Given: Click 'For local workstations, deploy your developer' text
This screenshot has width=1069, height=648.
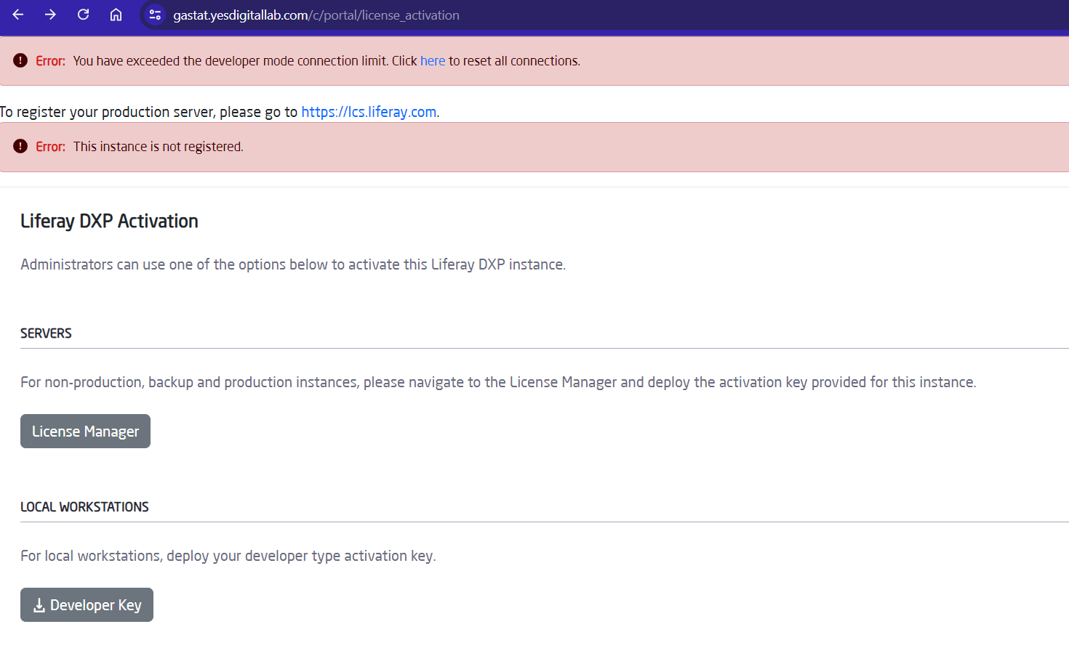Looking at the screenshot, I should click(228, 556).
